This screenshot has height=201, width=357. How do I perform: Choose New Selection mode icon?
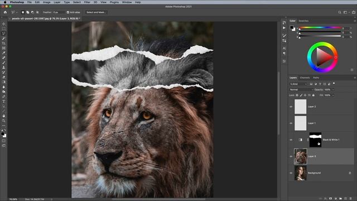[x=23, y=12]
